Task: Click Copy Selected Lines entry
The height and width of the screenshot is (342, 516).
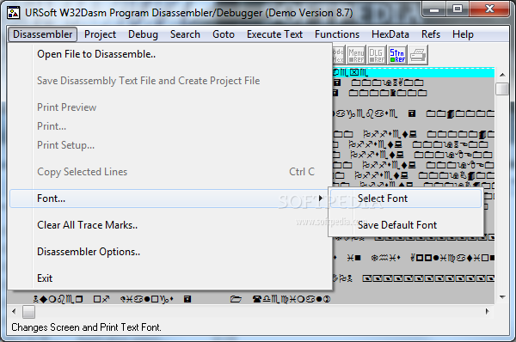Action: click(170, 172)
